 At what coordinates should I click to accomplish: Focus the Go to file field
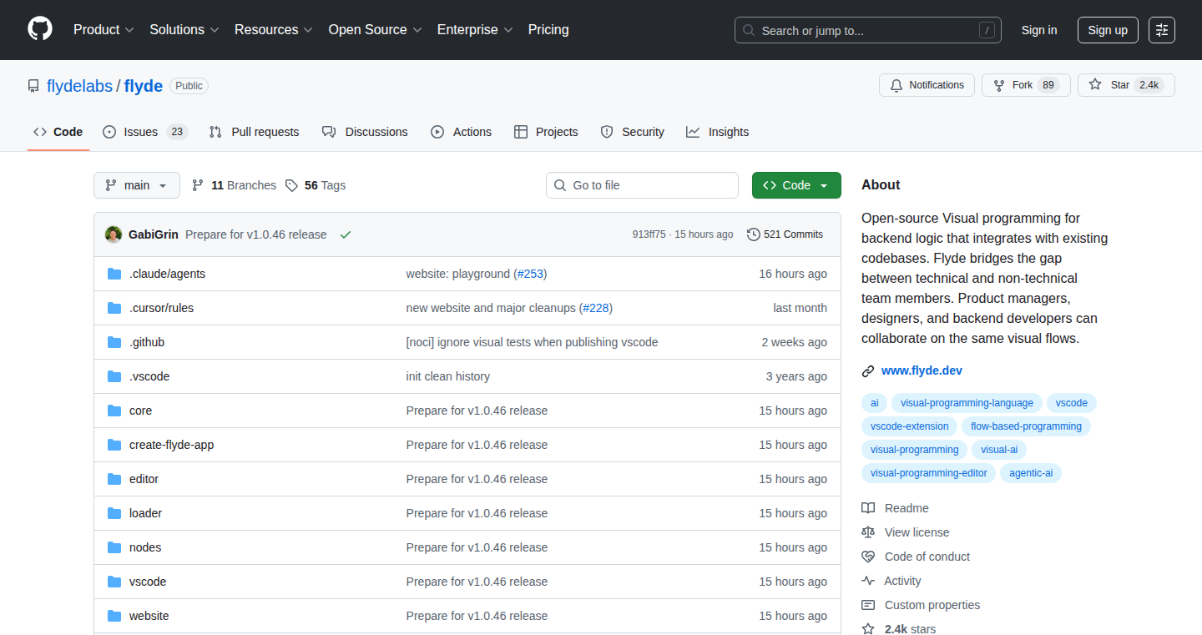(642, 185)
